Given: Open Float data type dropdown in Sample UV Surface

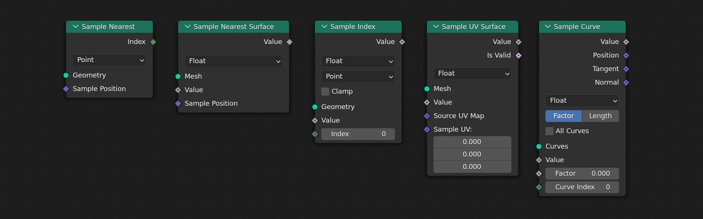Looking at the screenshot, I should 472,73.
